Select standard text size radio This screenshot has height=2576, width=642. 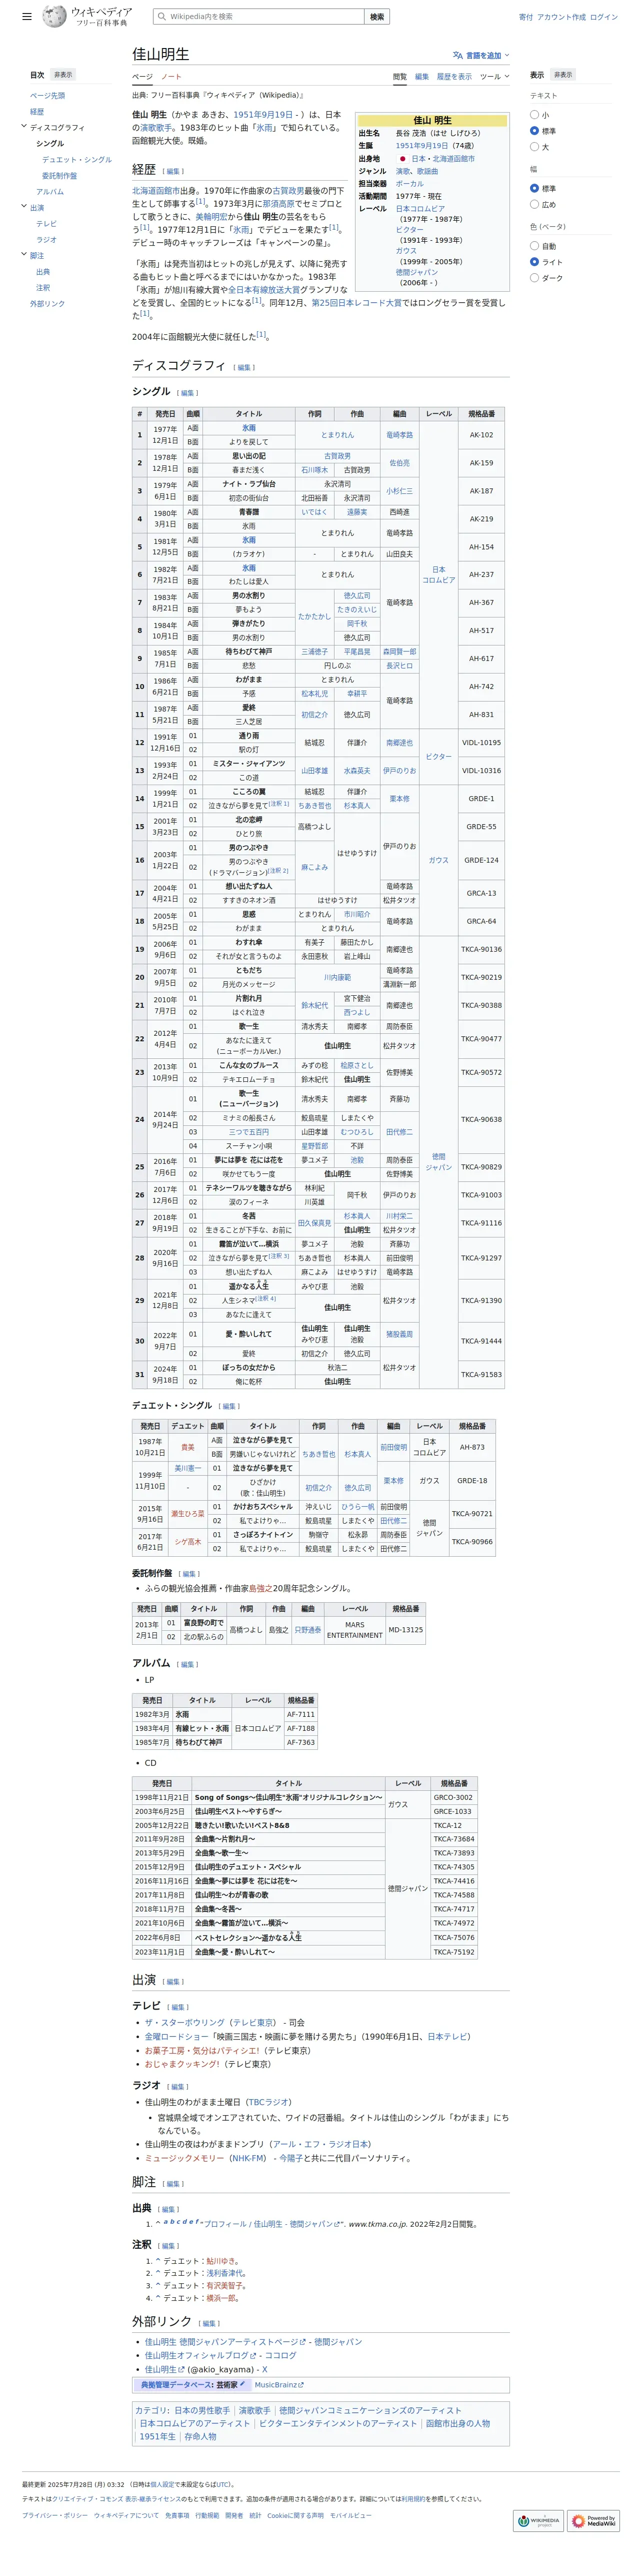point(534,131)
